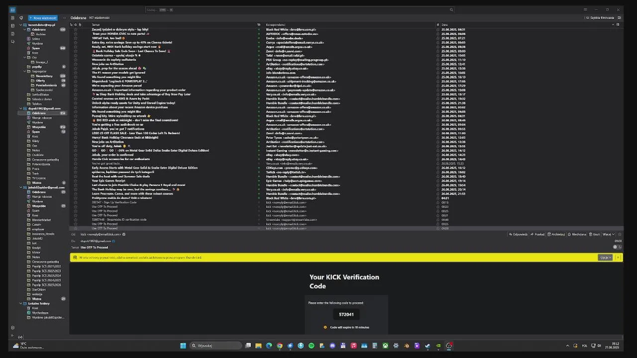
Task: Star the 'Zacznij tydzień w dobrym stylu' message
Action: [76, 30]
